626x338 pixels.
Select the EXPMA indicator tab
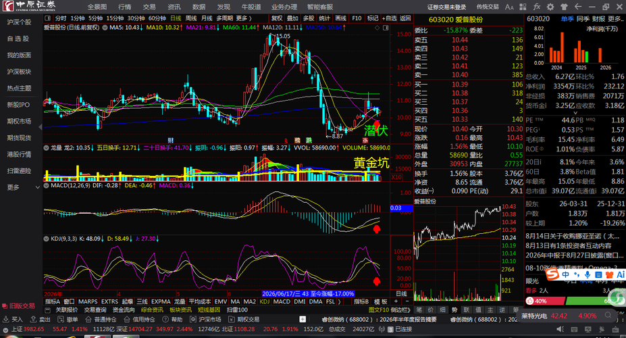click(x=161, y=301)
